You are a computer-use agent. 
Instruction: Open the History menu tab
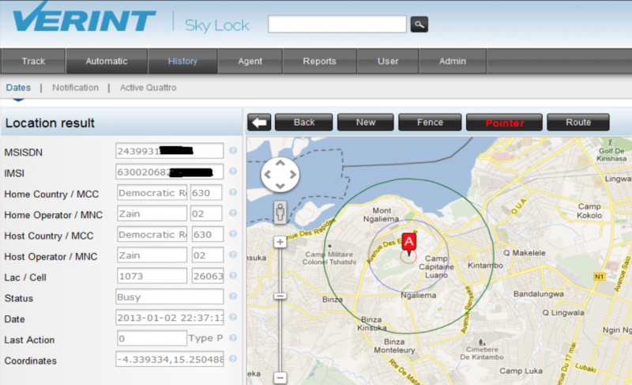(182, 62)
